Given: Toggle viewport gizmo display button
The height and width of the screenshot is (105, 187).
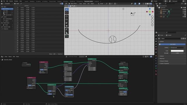Looking at the screenshot, I should pos(135,4).
